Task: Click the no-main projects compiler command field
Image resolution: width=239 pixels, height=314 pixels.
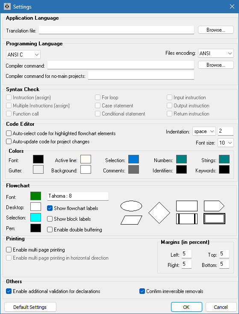Action: click(x=141, y=75)
